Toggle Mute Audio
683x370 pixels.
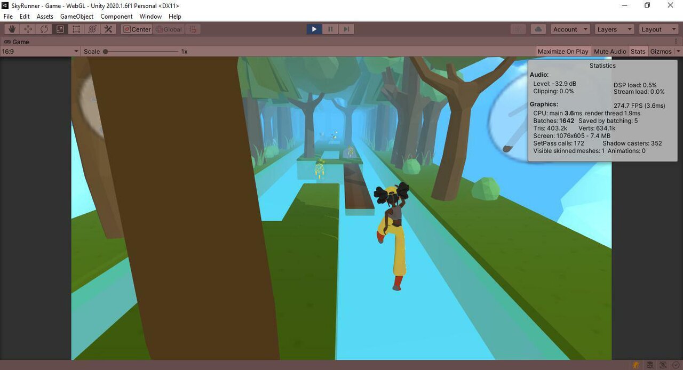point(610,51)
